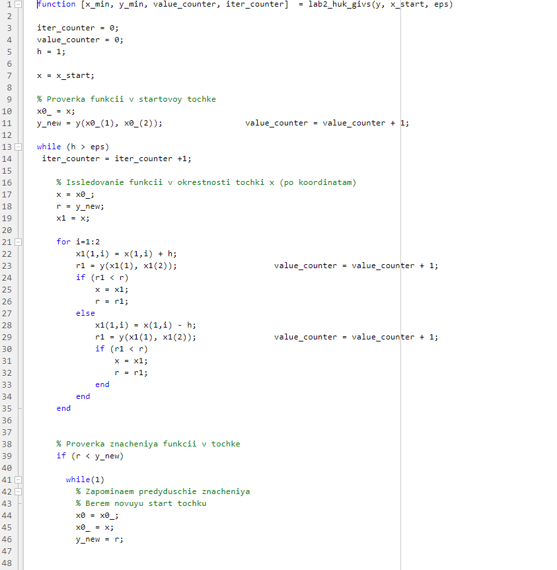The image size is (557, 570).
Task: Click comment 'Proverka znacheniya funkcii v tochke'
Action: click(149, 445)
